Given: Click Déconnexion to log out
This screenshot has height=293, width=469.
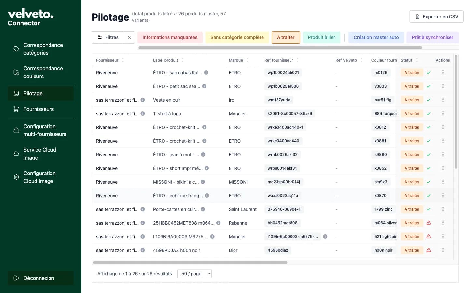Looking at the screenshot, I should tap(41, 278).
